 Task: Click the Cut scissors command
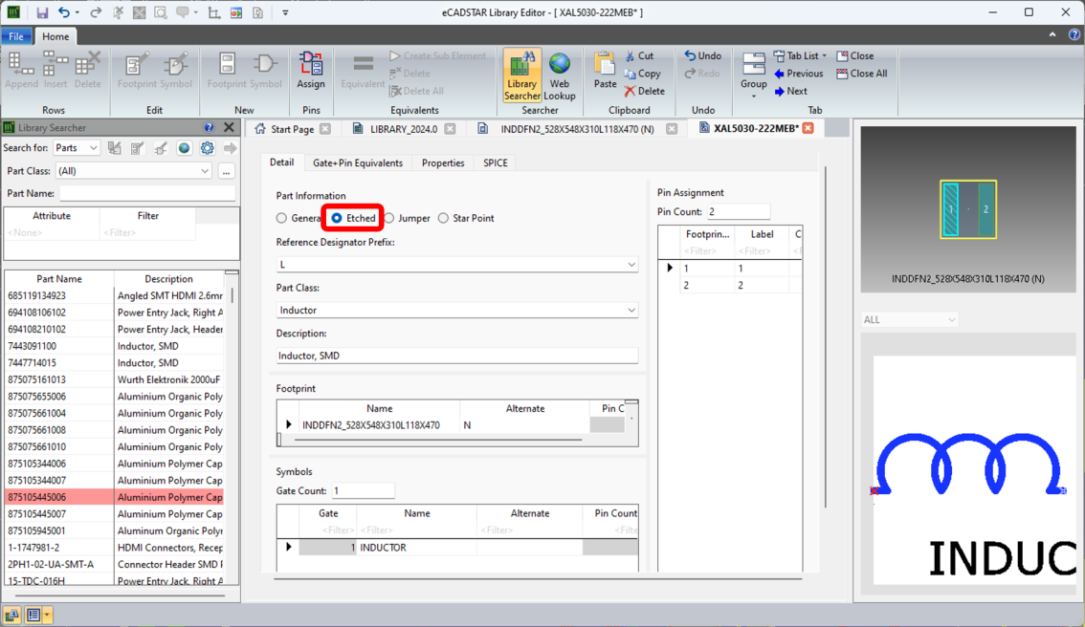pyautogui.click(x=639, y=56)
